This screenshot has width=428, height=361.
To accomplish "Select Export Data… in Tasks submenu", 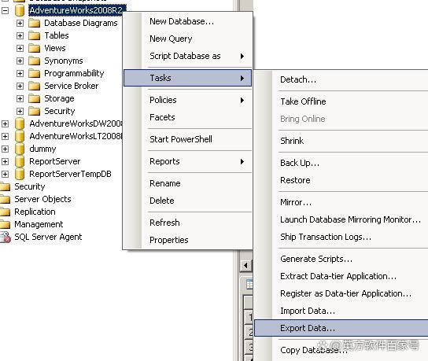I will click(341, 328).
